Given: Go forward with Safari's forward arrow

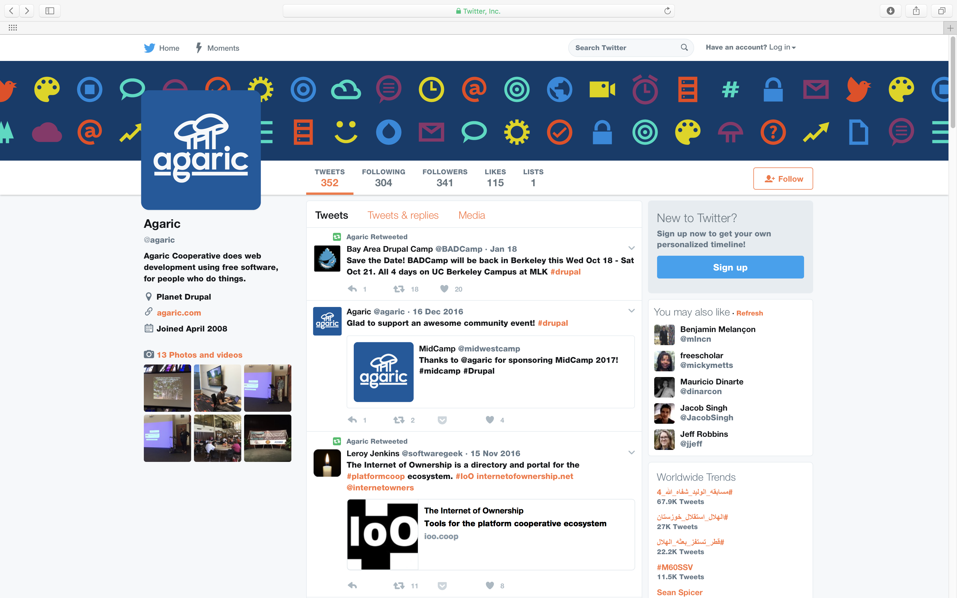Looking at the screenshot, I should (x=27, y=11).
